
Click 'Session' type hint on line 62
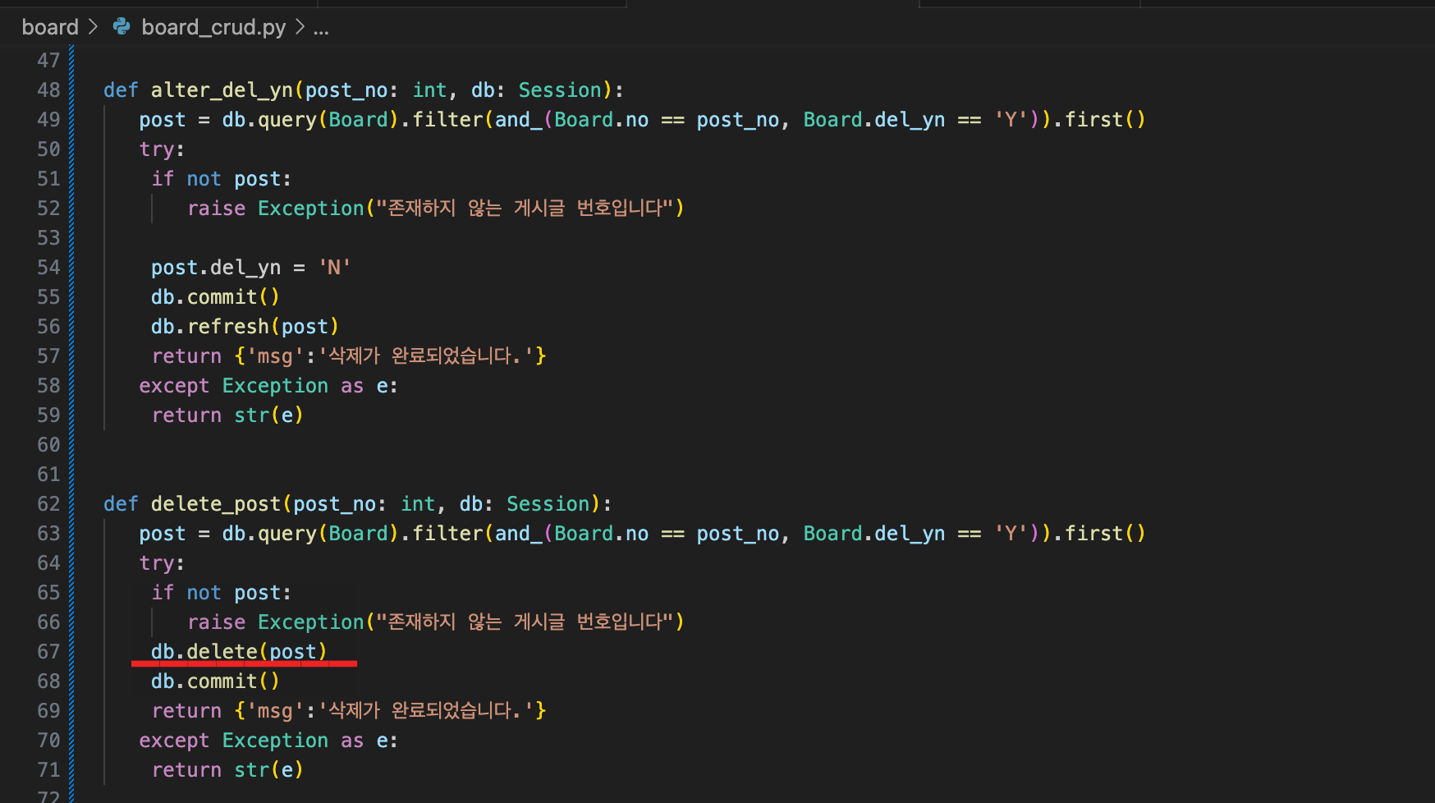(x=548, y=504)
